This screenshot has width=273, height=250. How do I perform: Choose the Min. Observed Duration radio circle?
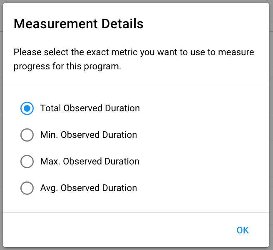click(x=27, y=135)
